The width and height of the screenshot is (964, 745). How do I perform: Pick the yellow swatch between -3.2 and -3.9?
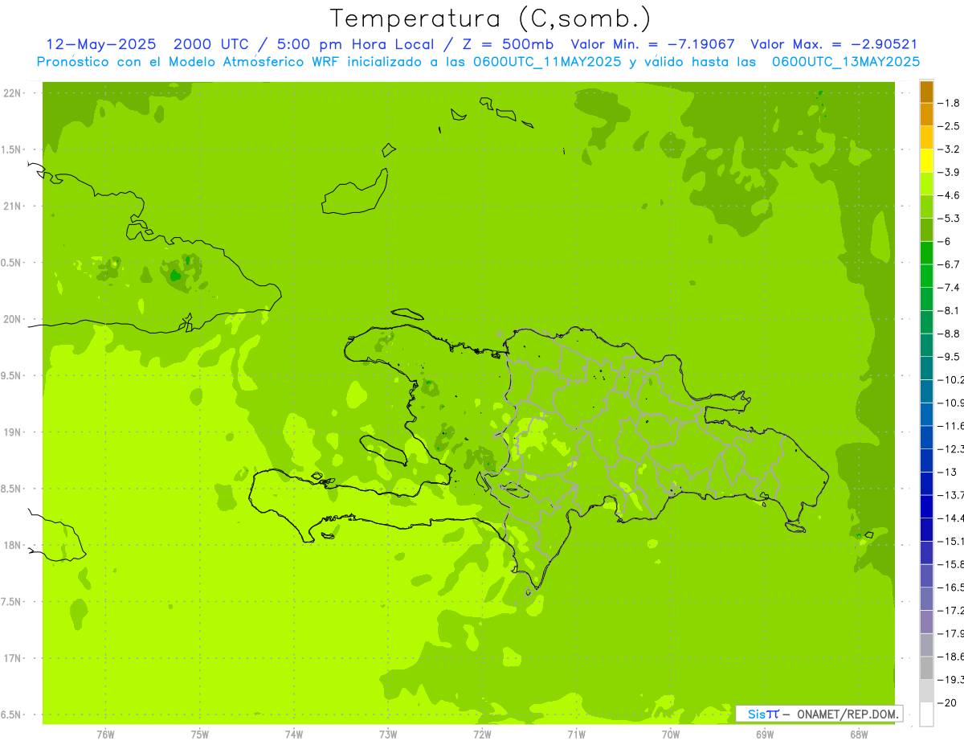coord(926,161)
